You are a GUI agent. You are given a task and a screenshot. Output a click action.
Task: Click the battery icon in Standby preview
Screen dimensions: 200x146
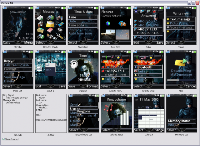click(31, 8)
